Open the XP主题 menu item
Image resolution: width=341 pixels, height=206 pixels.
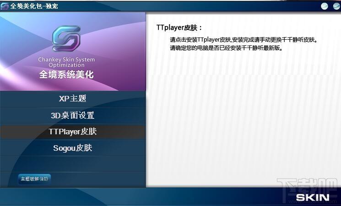coord(73,99)
